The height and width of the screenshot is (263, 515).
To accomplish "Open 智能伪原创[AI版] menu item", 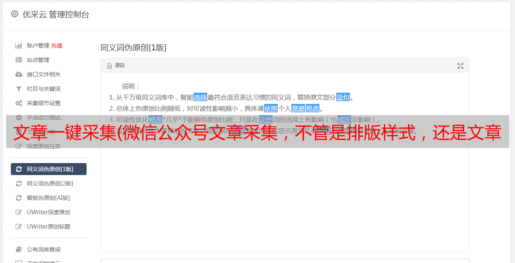I will 48,198.
